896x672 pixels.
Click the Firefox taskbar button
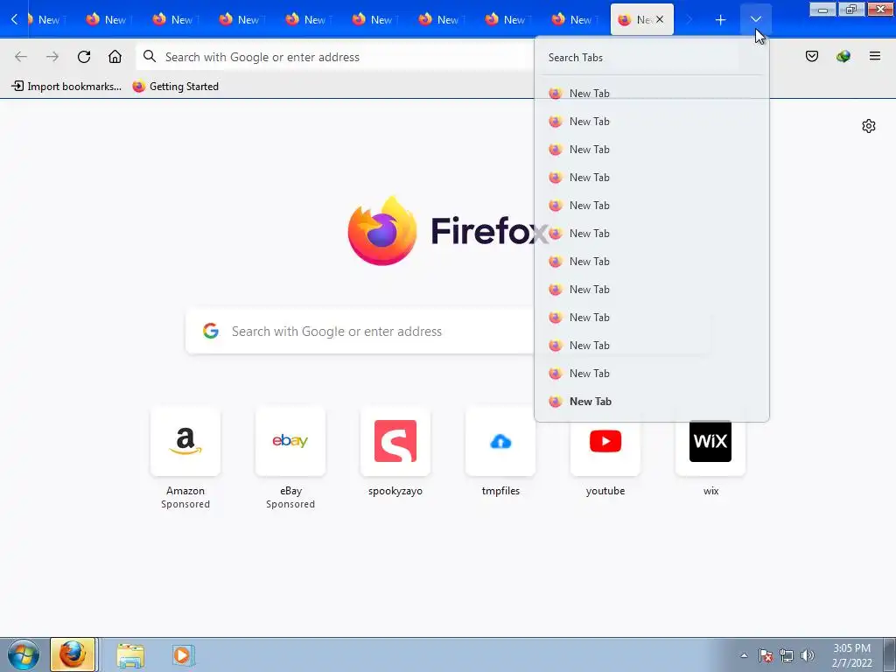(73, 654)
